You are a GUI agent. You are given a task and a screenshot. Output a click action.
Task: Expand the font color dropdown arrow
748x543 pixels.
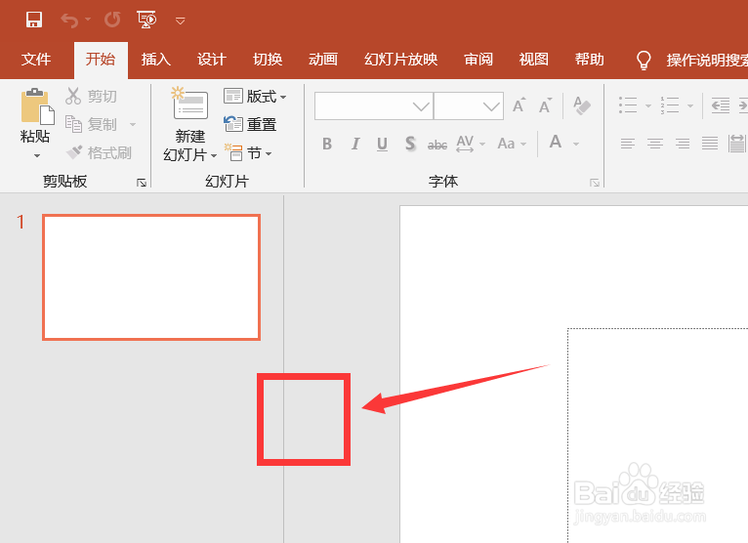[x=576, y=145]
